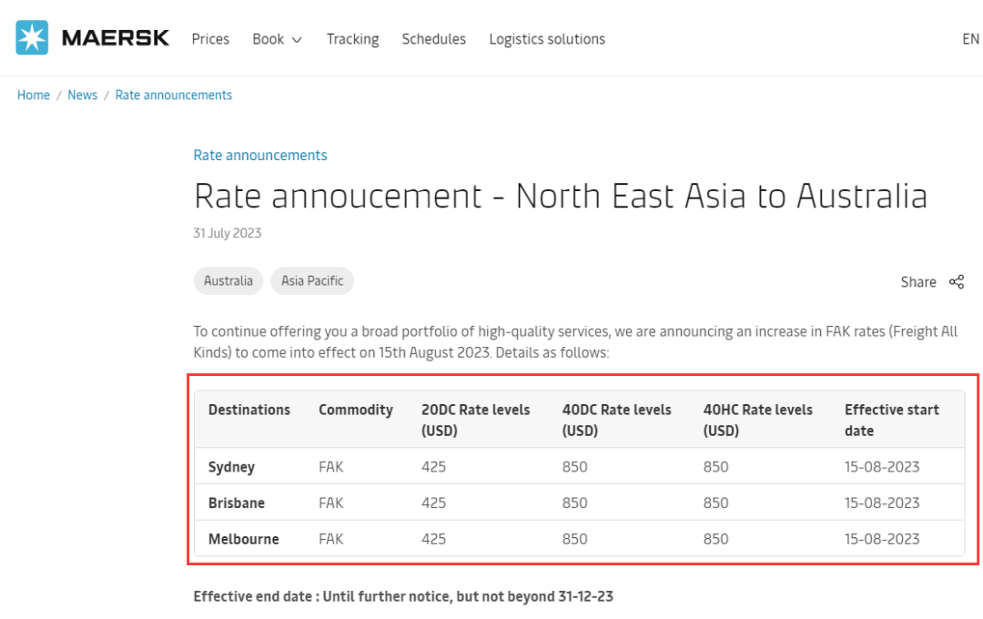
Task: Click the MAERSK wordmark
Action: (x=116, y=38)
